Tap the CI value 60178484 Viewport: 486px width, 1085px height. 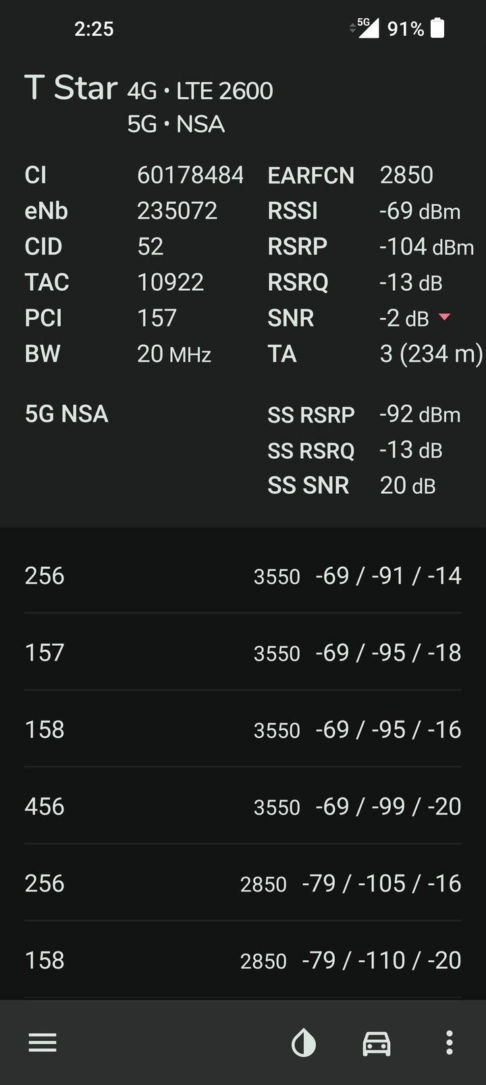(190, 175)
